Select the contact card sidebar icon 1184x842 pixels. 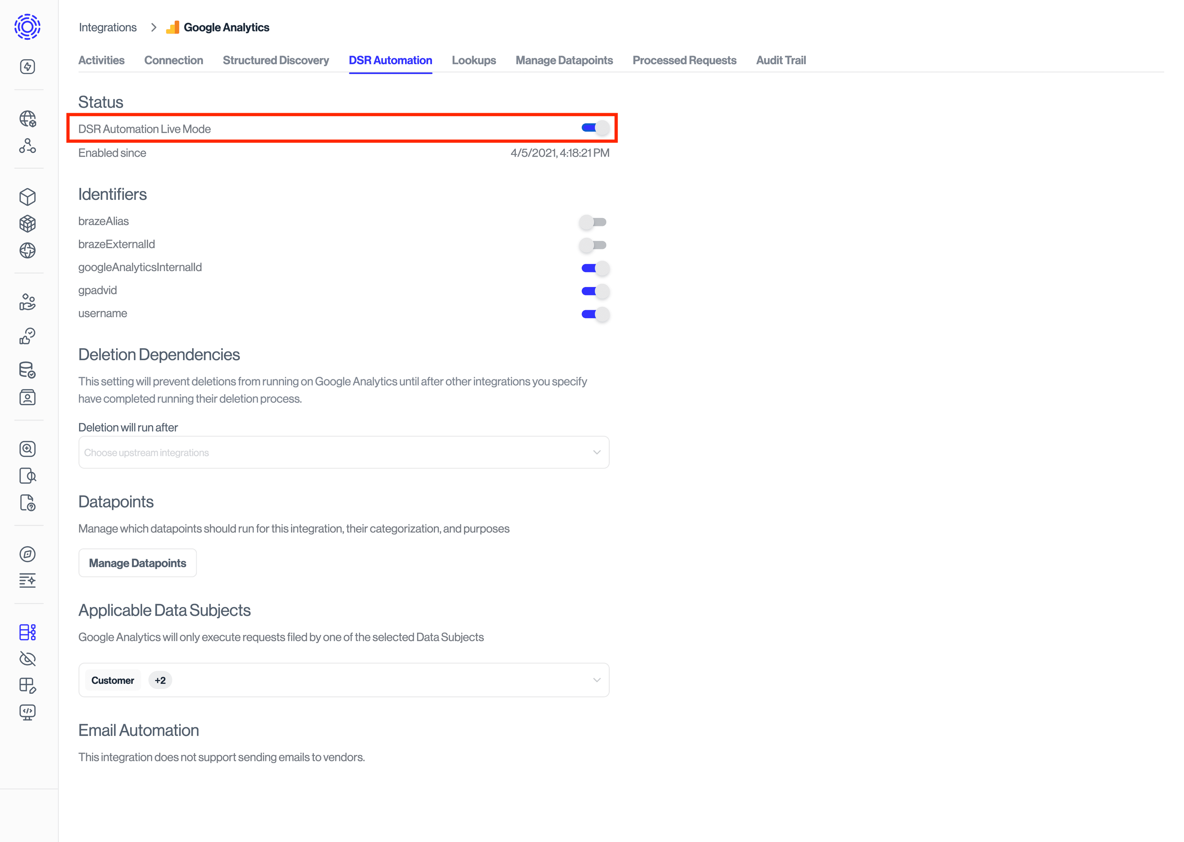pyautogui.click(x=27, y=397)
